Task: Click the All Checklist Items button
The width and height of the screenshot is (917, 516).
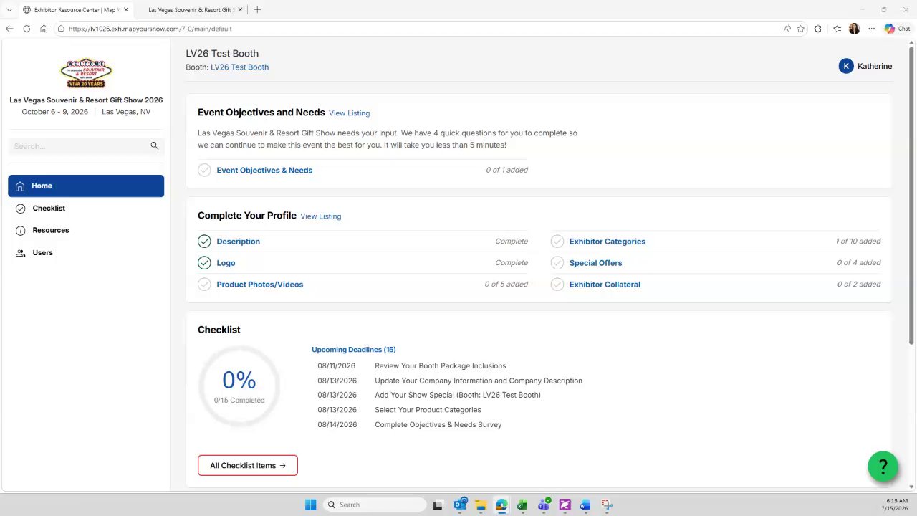Action: click(x=248, y=466)
